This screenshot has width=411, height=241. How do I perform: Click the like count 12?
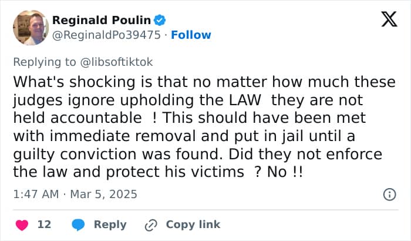(x=44, y=225)
